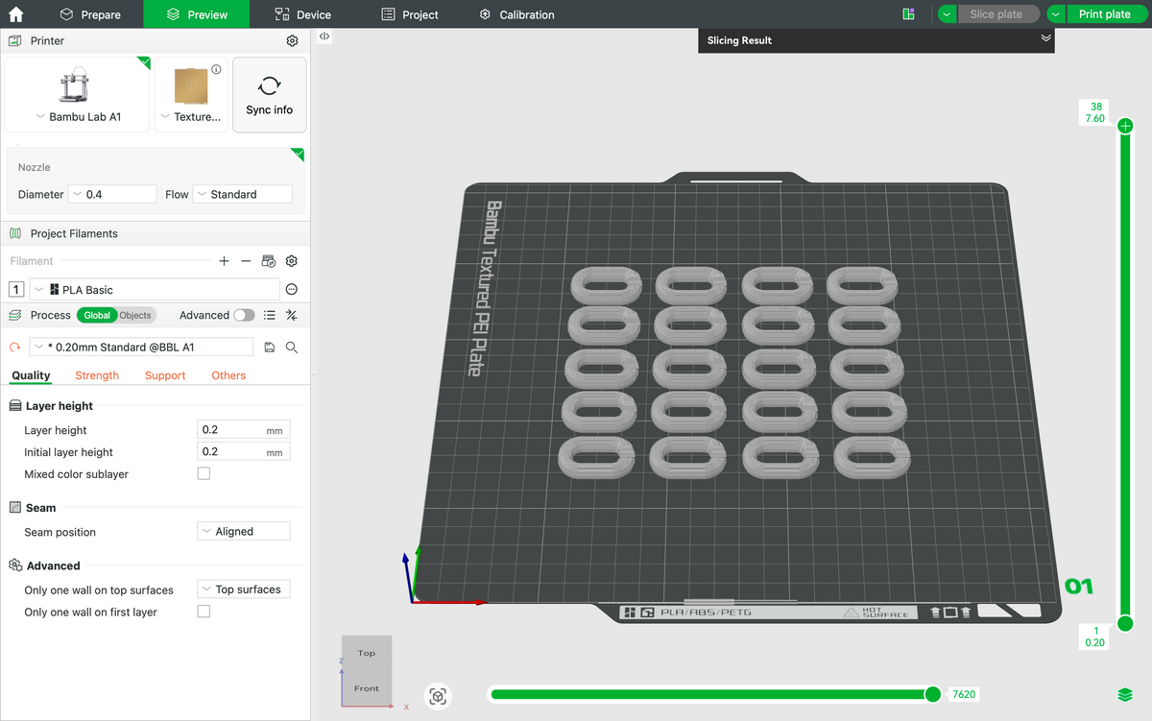Open the Only one wall on top surfaces dropdown
Viewport: 1152px width, 721px height.
pyautogui.click(x=244, y=589)
